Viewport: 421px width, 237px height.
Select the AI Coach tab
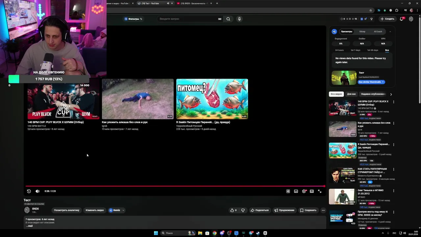click(378, 32)
